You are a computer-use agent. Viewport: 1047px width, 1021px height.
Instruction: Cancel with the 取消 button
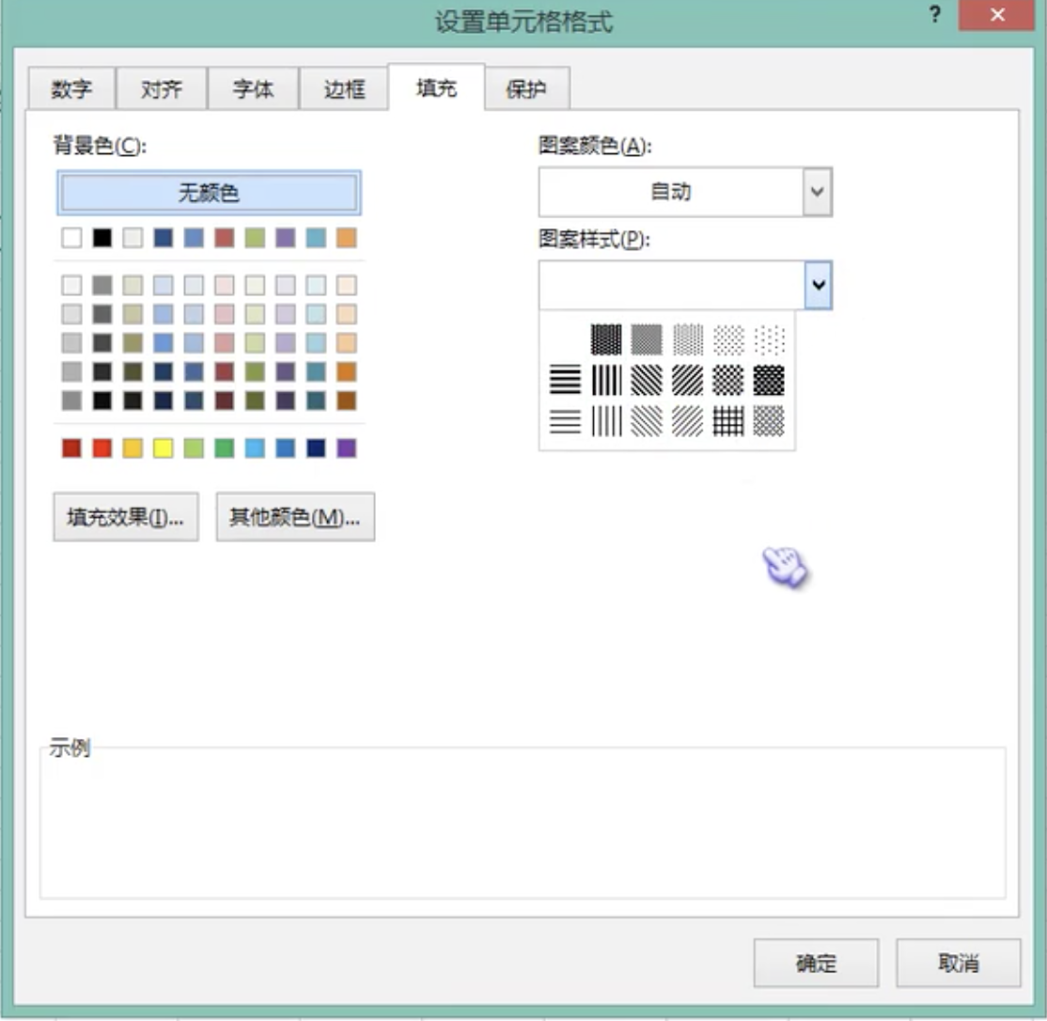959,963
